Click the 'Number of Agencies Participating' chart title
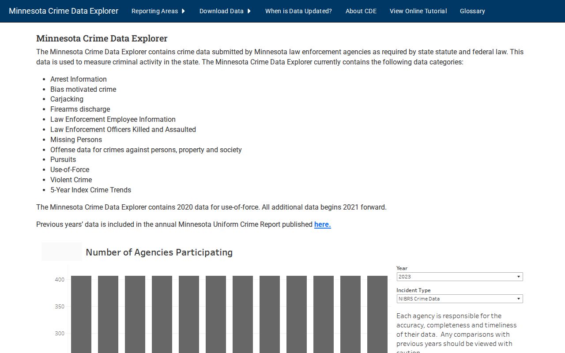The width and height of the screenshot is (565, 353). point(159,252)
